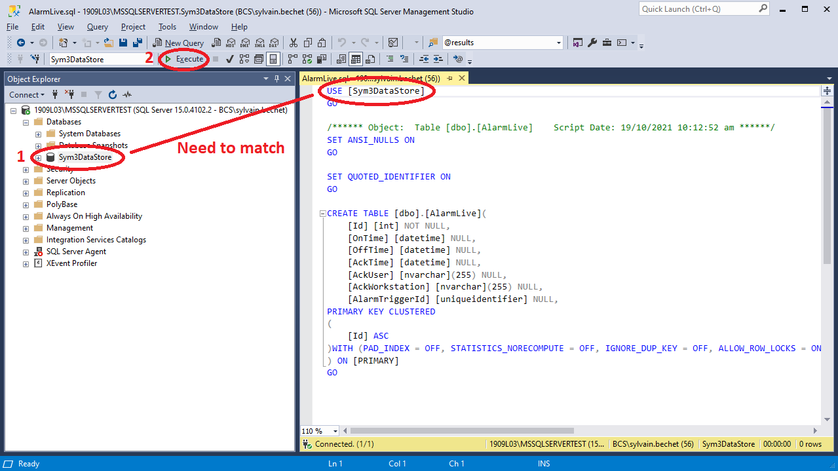Open the available databases Sym3DataStore combo box

pyautogui.click(x=101, y=59)
